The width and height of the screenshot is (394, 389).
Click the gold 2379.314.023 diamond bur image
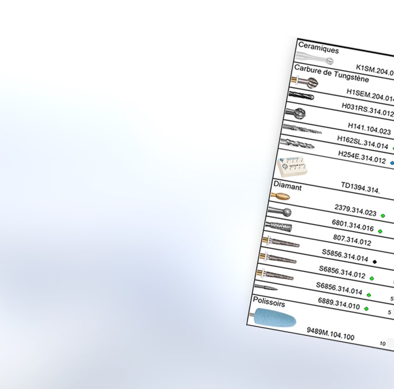(x=281, y=197)
